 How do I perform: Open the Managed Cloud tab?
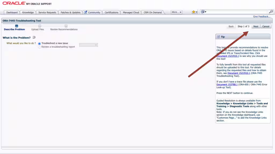click(131, 12)
